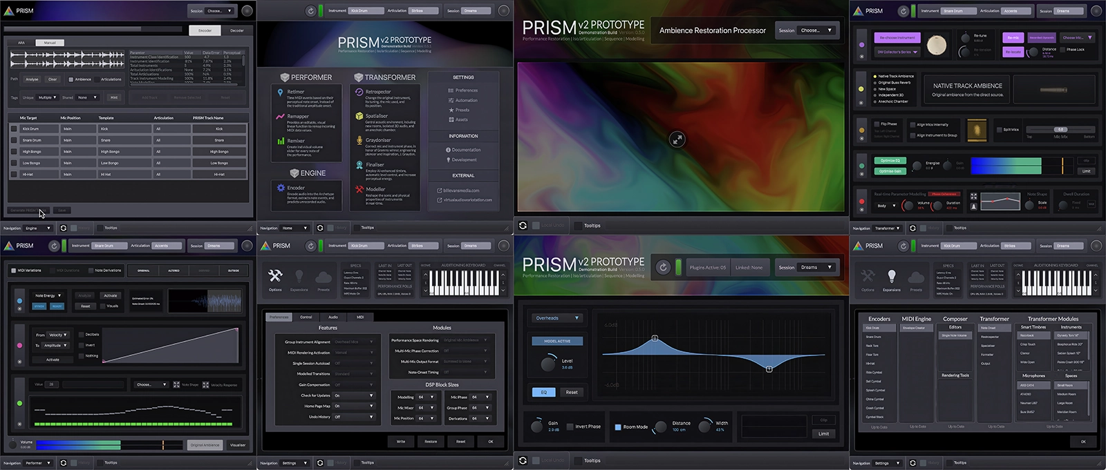
Task: Open the To Amplitude dropdown
Action: pos(55,345)
